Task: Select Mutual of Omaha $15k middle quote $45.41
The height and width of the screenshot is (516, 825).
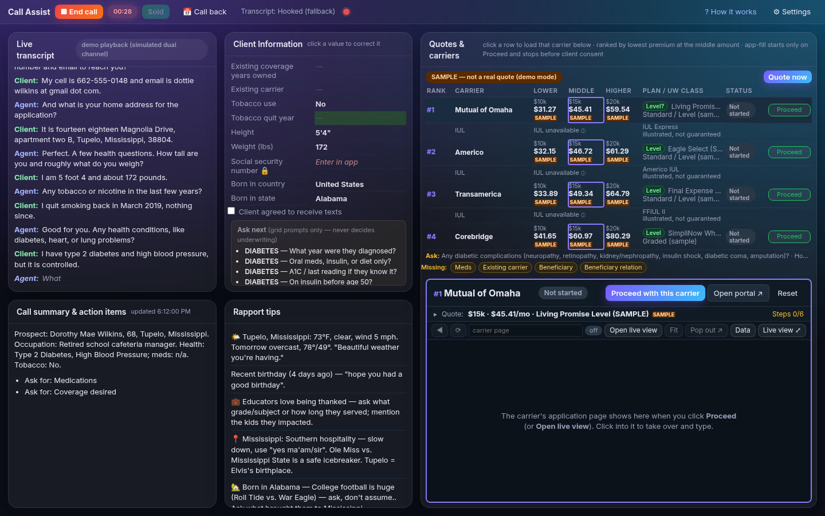Action: click(586, 110)
